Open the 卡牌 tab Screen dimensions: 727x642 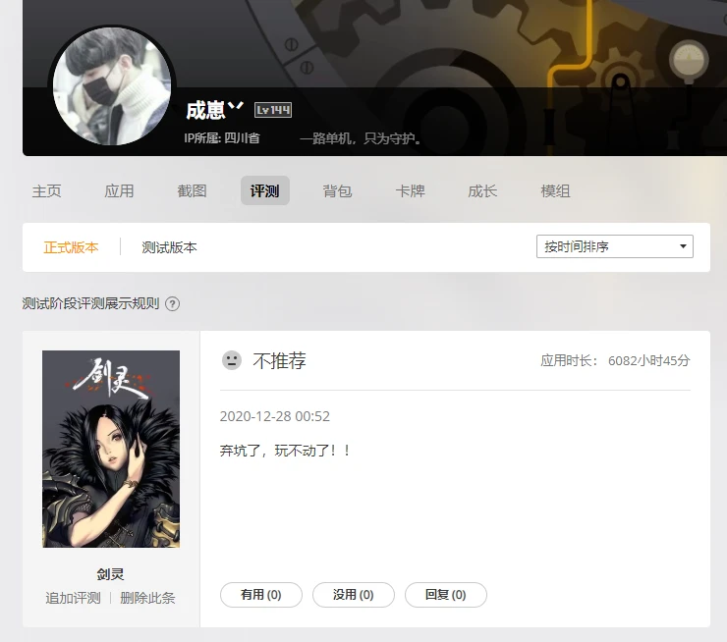click(x=410, y=190)
